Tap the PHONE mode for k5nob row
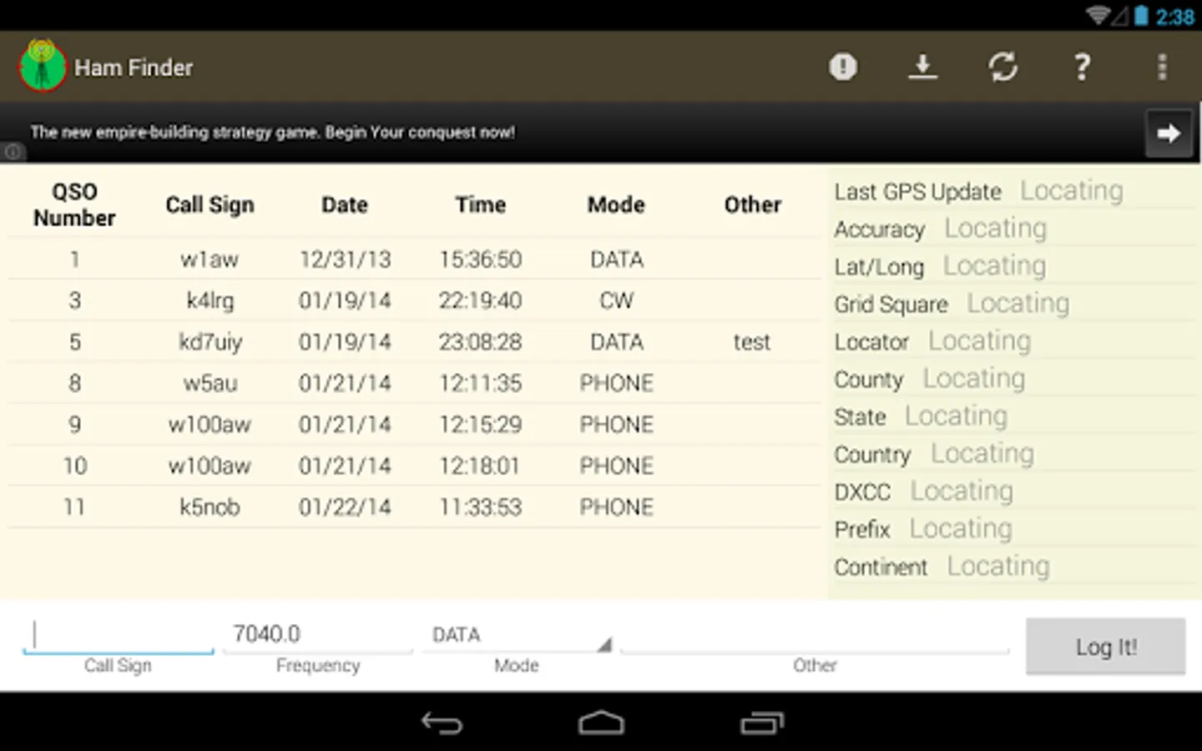This screenshot has height=751, width=1202. coord(616,507)
